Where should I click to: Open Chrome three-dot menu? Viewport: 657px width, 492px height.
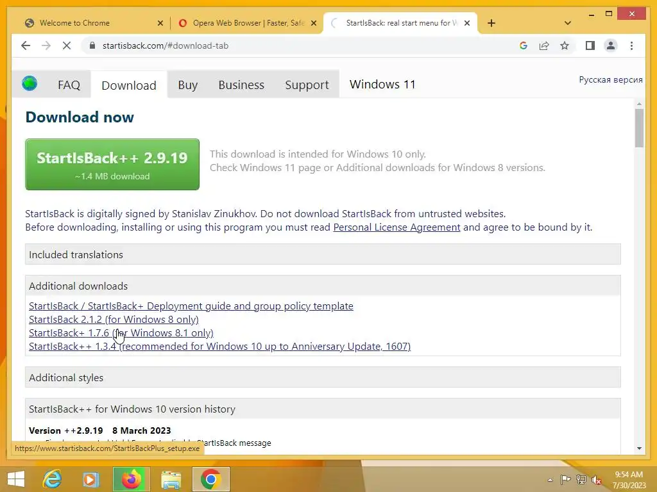click(631, 45)
